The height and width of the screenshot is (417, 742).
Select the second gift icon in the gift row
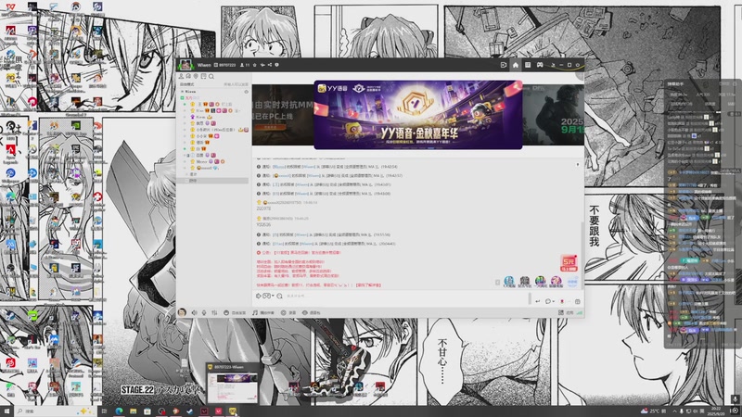pos(524,282)
